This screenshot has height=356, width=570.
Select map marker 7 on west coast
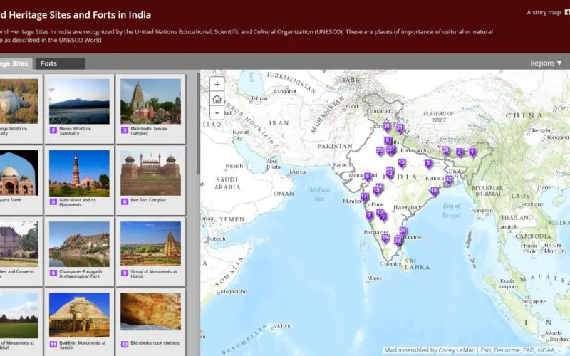(369, 216)
